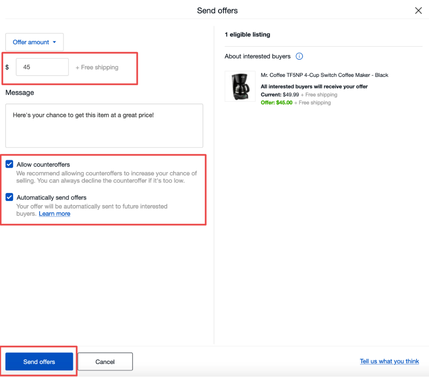
Task: Uncheck the Allow counteroffers checkbox
Action: (9, 164)
